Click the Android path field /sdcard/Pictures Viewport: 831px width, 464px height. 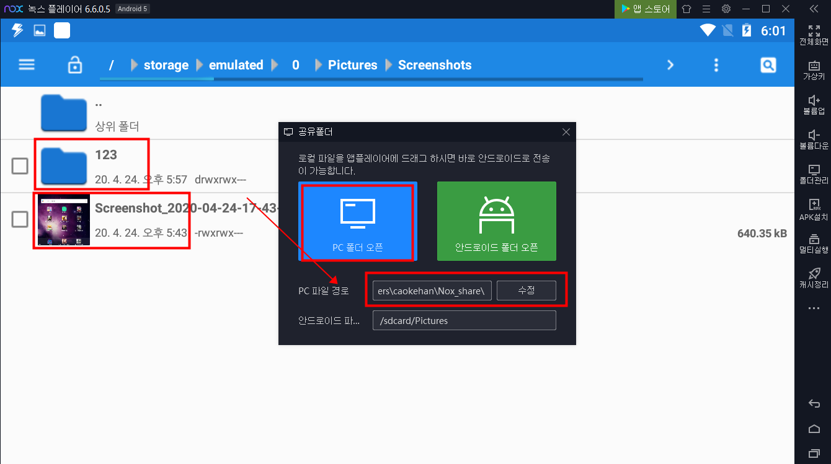(x=464, y=320)
